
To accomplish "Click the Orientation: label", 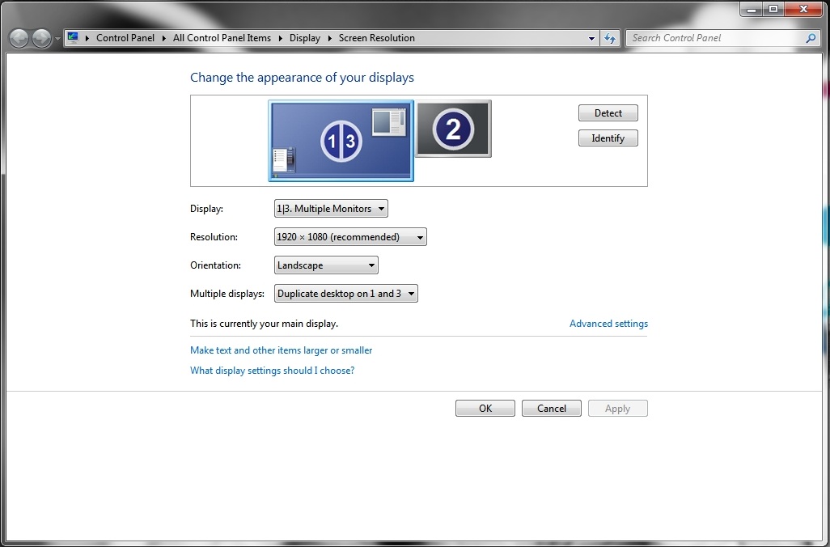I will tap(215, 265).
